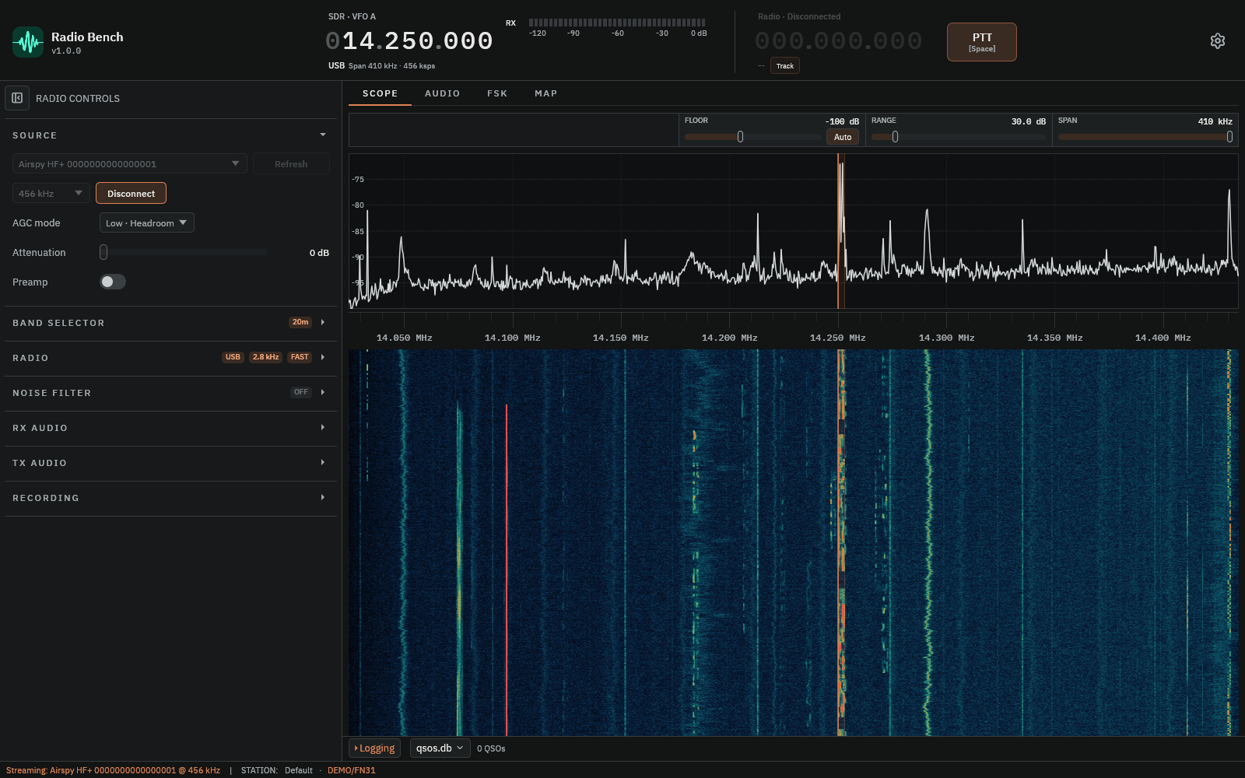Switch to the Audio tab
The image size is (1245, 778).
point(443,93)
